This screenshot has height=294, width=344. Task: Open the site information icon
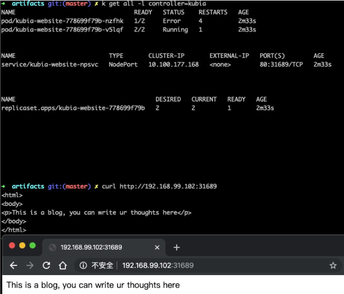pyautogui.click(x=83, y=266)
